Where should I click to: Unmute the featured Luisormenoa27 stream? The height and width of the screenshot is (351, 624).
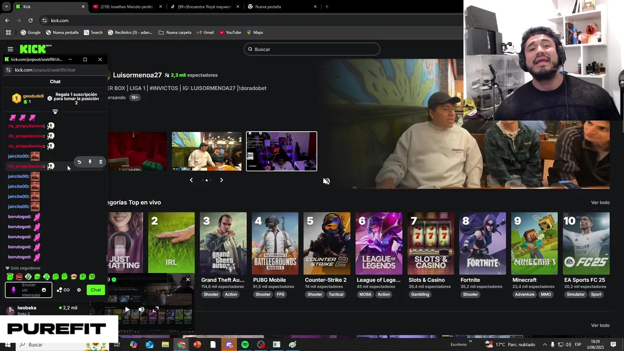[x=326, y=181]
